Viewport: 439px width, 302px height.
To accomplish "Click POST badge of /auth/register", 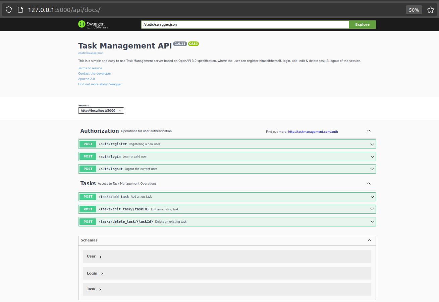I will pos(88,144).
